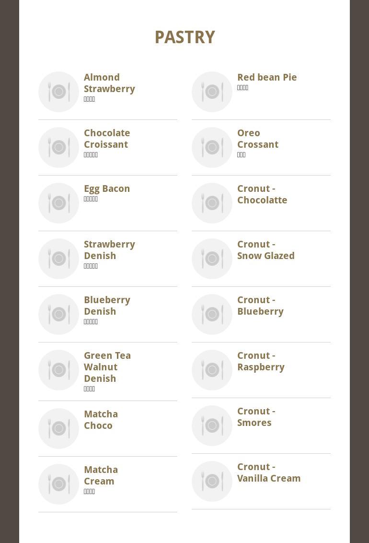Open the Green Tea Walnut Denish title
Image resolution: width=369 pixels, height=543 pixels.
point(107,367)
